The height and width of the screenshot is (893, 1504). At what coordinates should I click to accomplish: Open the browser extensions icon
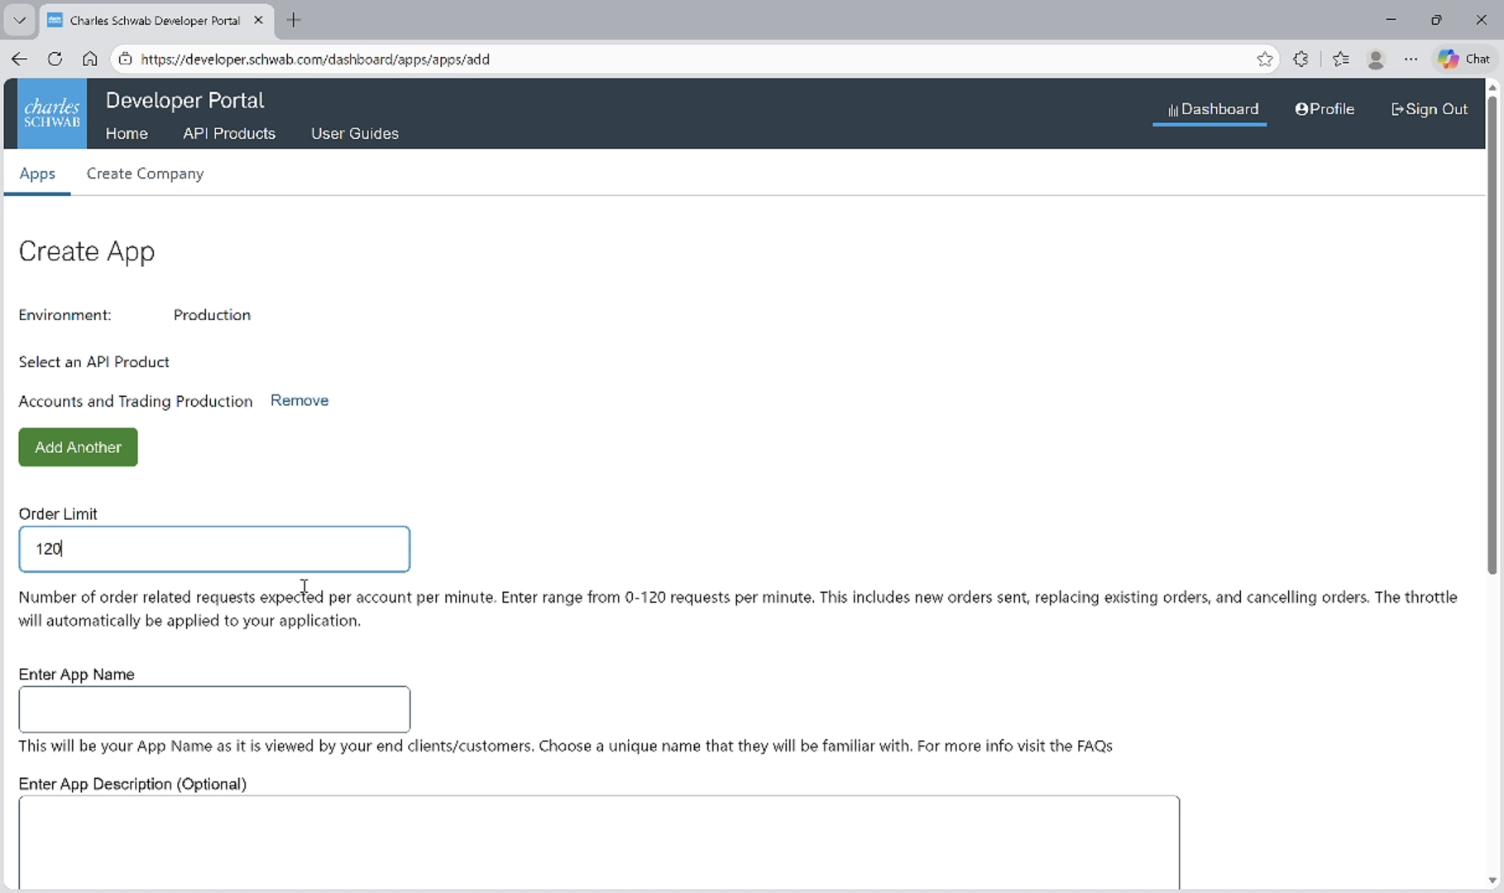pos(1300,59)
